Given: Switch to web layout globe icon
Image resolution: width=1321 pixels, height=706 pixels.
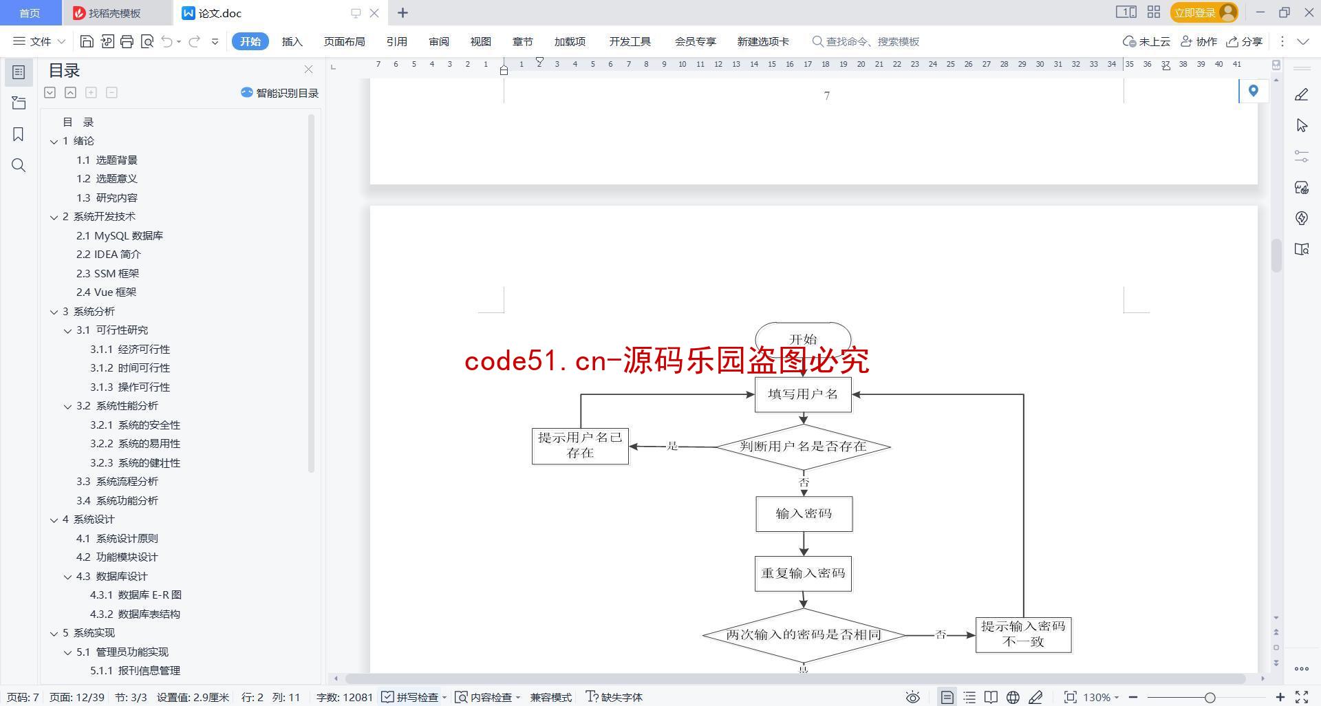Looking at the screenshot, I should [x=1013, y=697].
